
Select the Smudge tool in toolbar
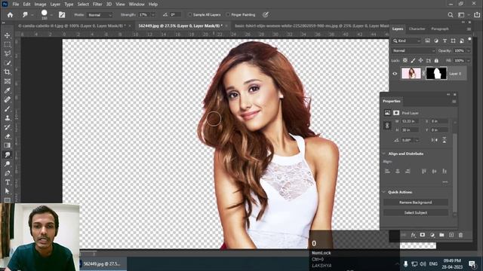tap(7, 154)
